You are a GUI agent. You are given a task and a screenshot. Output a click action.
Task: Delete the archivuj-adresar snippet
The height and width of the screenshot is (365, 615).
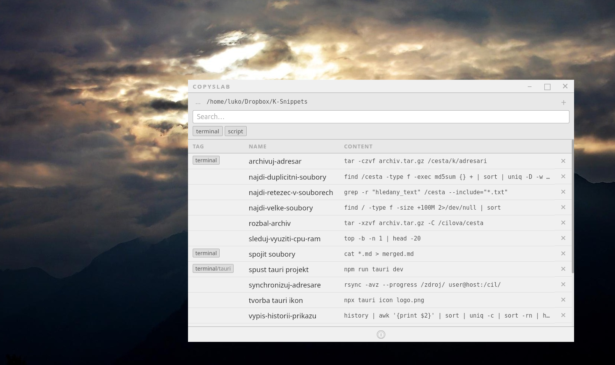point(563,161)
